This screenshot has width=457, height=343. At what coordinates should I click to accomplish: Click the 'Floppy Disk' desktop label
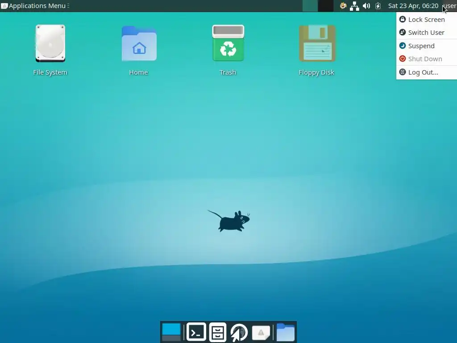click(x=316, y=72)
